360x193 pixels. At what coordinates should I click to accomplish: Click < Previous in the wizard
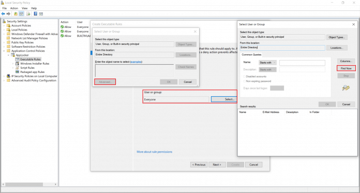tap(199, 165)
